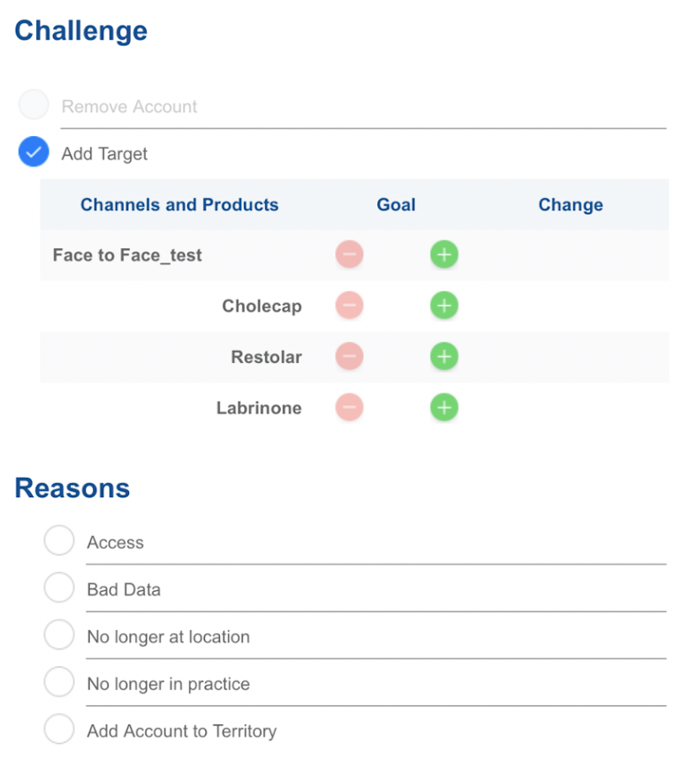Screen dimensions: 675x758
Task: Choose Access as the reason
Action: tap(59, 541)
